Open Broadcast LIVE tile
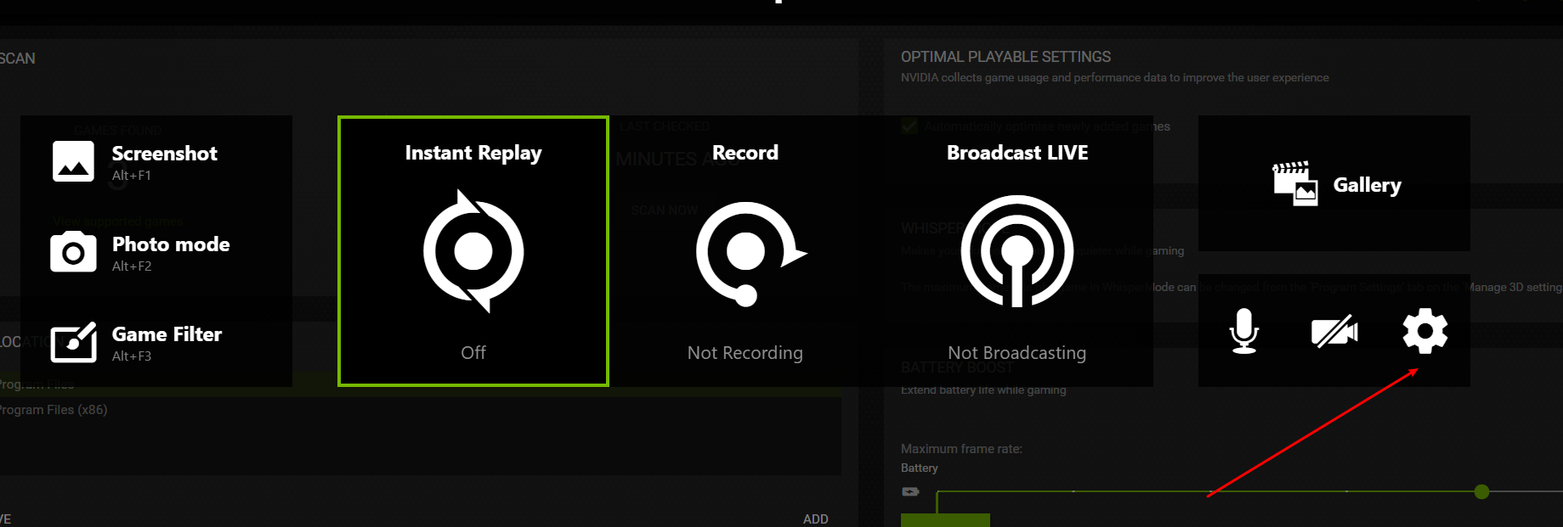The height and width of the screenshot is (527, 1563). 1017,251
